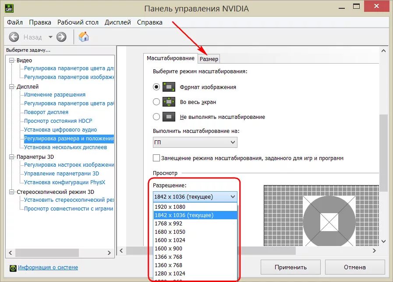Open Установка цифрового аудио task

[x=60, y=130]
